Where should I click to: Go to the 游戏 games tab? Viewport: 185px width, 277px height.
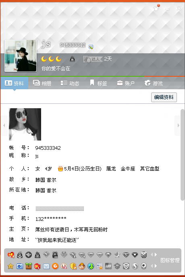(154, 83)
